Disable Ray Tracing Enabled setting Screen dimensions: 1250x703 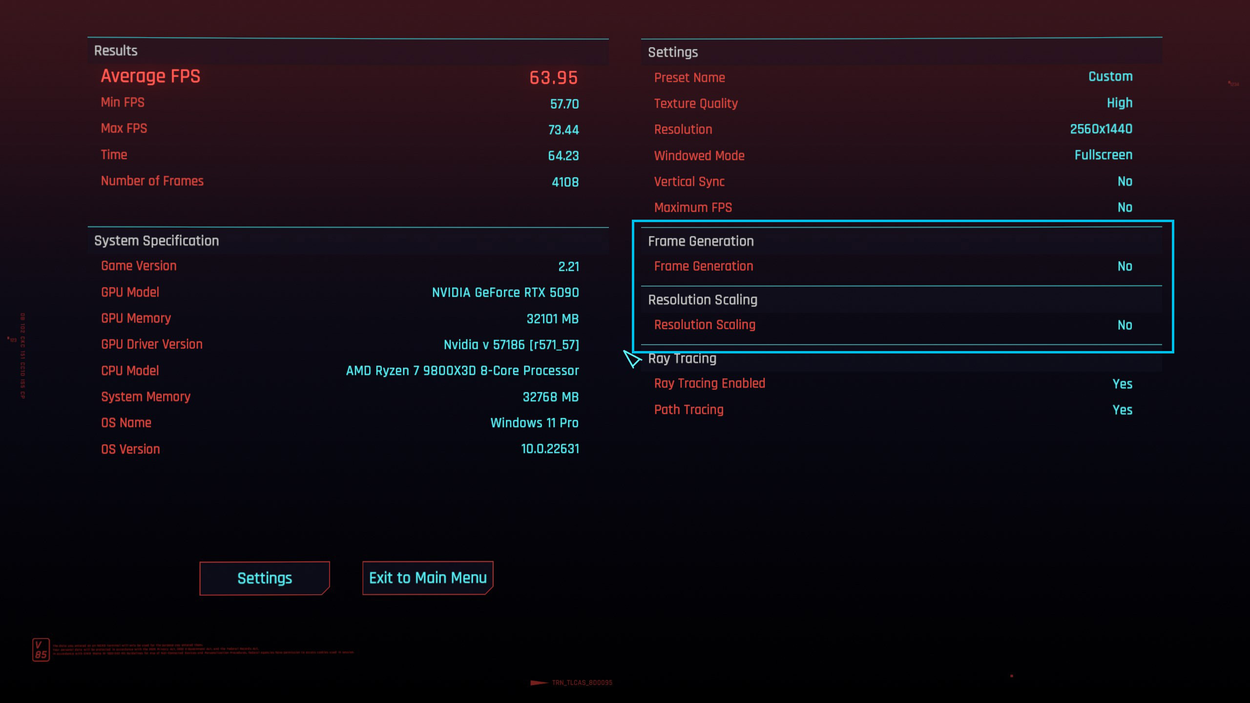(x=1123, y=384)
